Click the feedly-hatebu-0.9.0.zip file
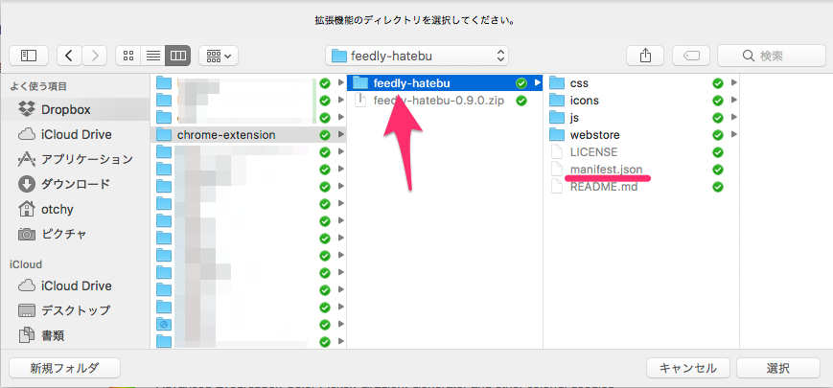The width and height of the screenshot is (833, 388). pyautogui.click(x=445, y=101)
